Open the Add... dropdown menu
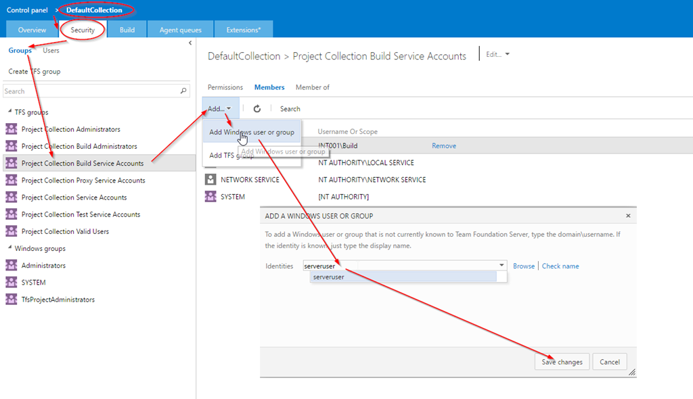This screenshot has width=693, height=399. 220,109
